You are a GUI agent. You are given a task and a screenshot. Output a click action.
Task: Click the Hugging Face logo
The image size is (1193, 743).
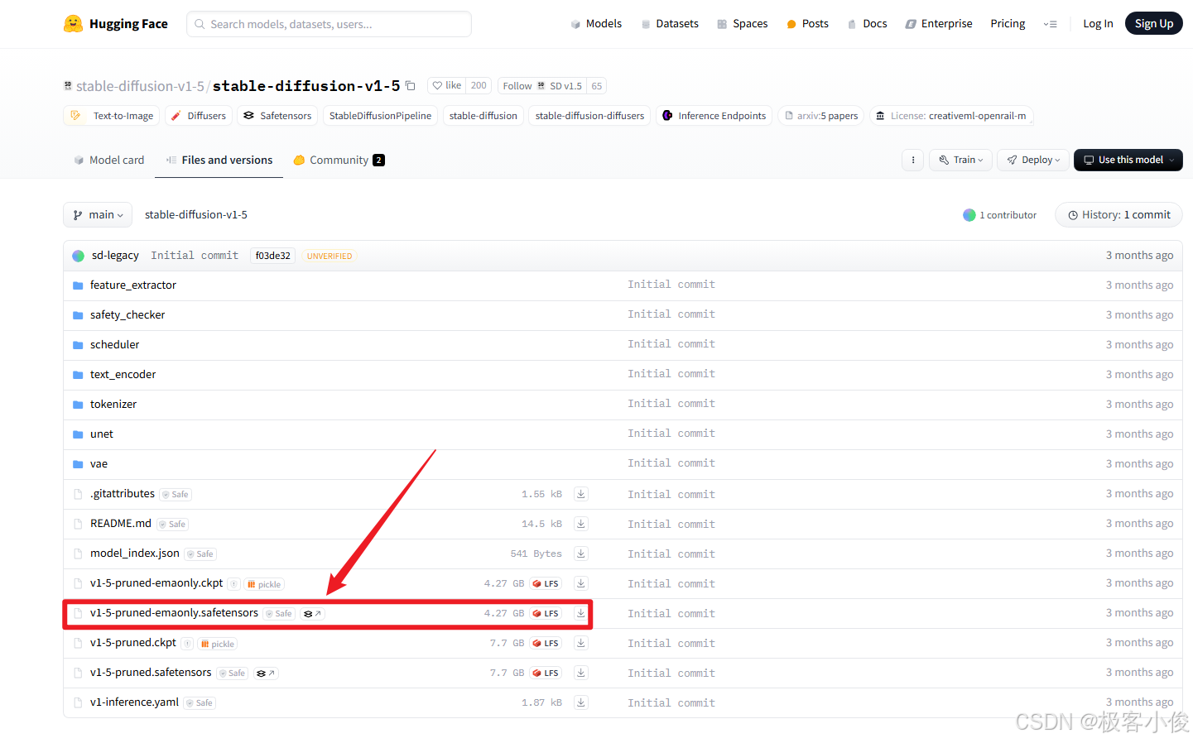point(116,24)
